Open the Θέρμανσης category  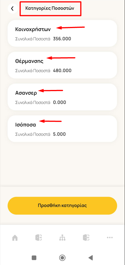pos(62,65)
